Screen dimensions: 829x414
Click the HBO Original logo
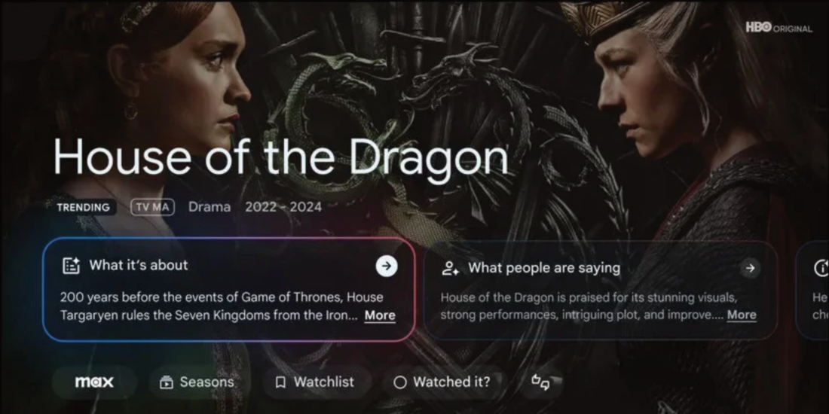tap(779, 27)
